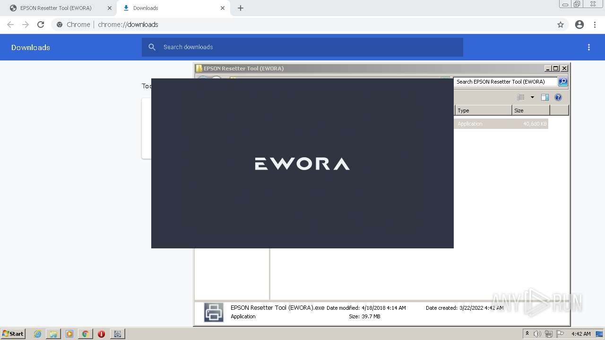Click the 4:42 AM taskbar clock
The width and height of the screenshot is (605, 340).
[581, 334]
